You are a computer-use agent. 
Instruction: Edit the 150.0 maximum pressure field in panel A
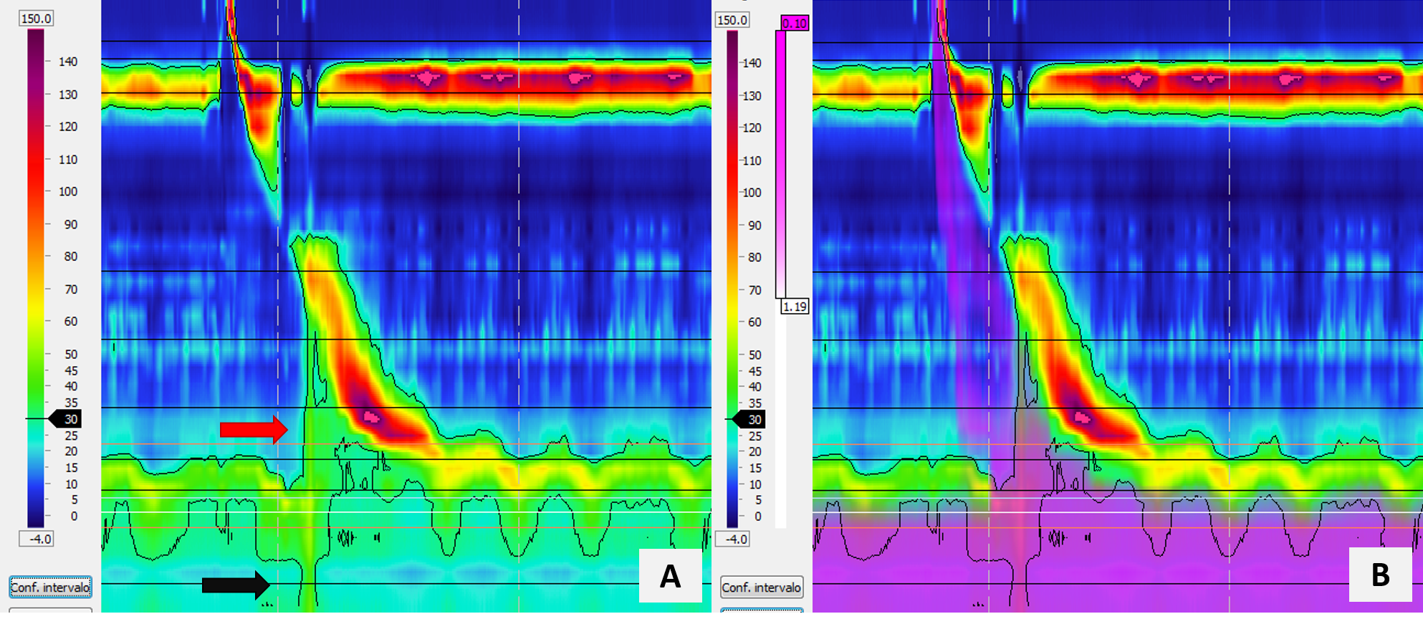click(36, 19)
